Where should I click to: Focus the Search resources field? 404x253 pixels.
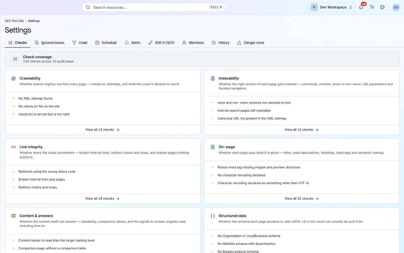(x=154, y=7)
